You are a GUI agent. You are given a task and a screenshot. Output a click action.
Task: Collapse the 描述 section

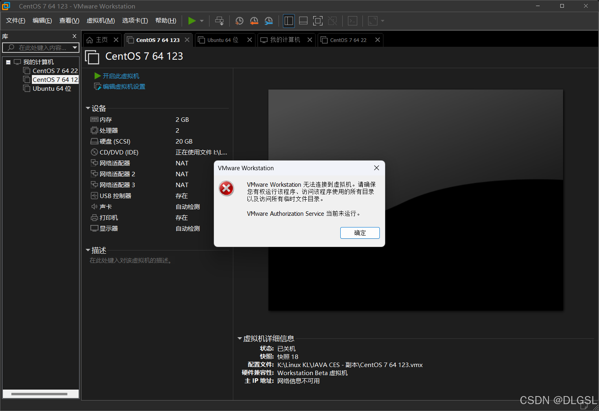(x=88, y=250)
